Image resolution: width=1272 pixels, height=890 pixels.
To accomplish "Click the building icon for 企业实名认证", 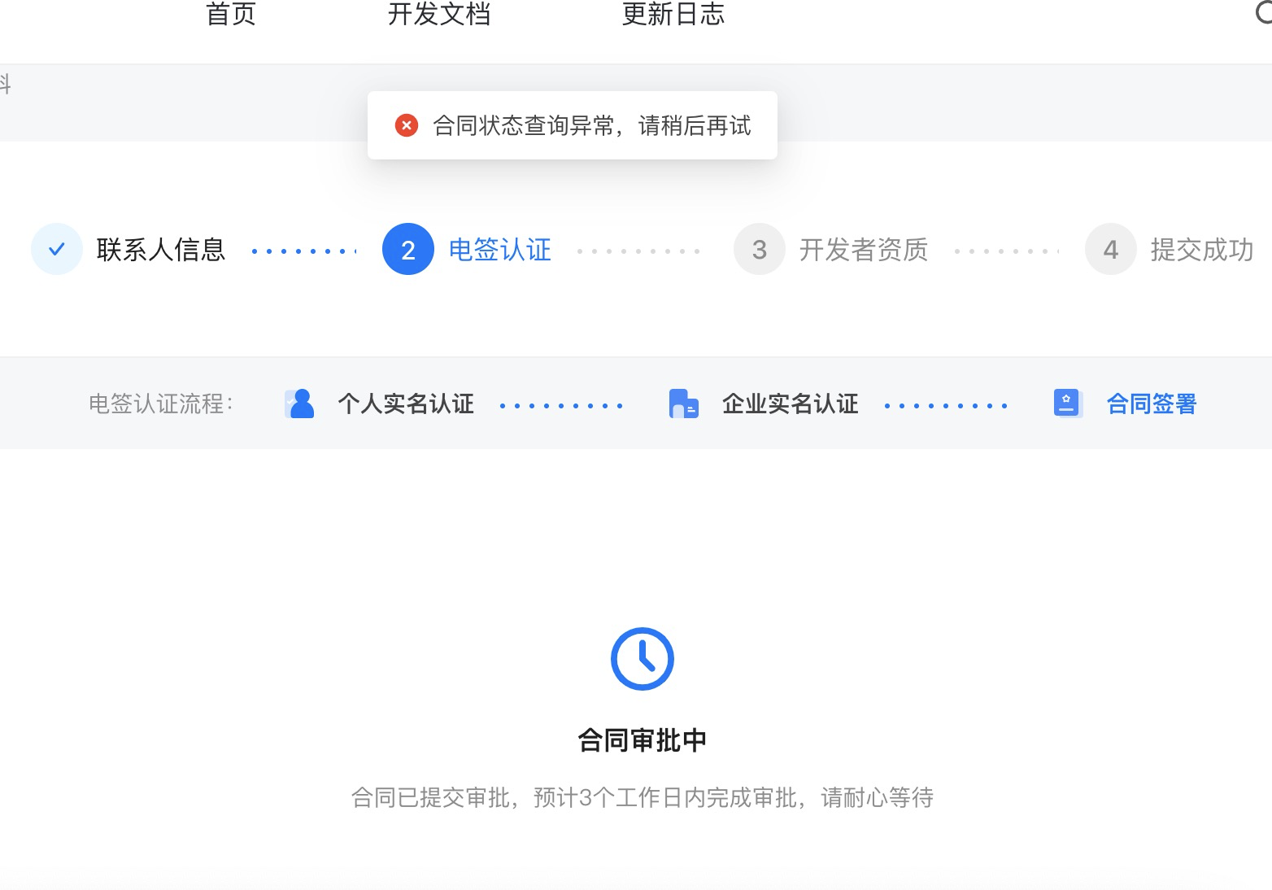I will point(683,404).
